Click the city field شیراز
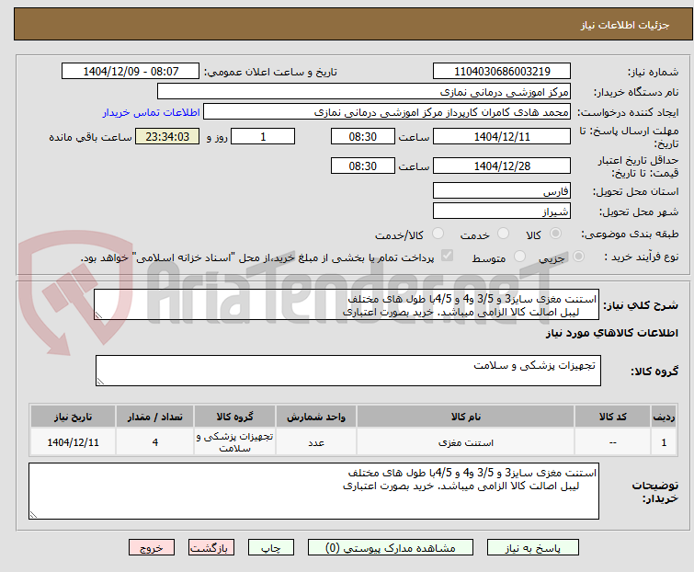This screenshot has width=694, height=572. (502, 212)
